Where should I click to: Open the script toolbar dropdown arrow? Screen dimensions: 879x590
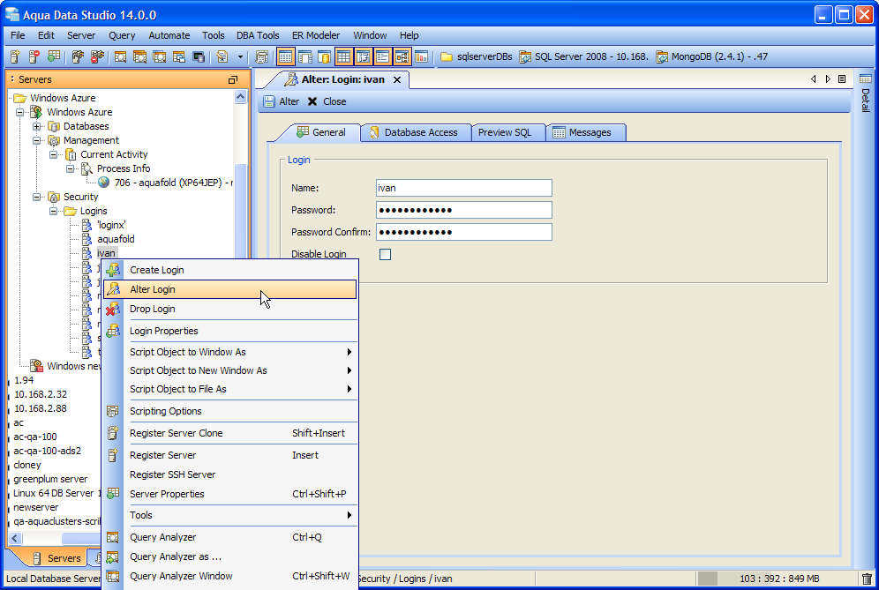pos(241,56)
